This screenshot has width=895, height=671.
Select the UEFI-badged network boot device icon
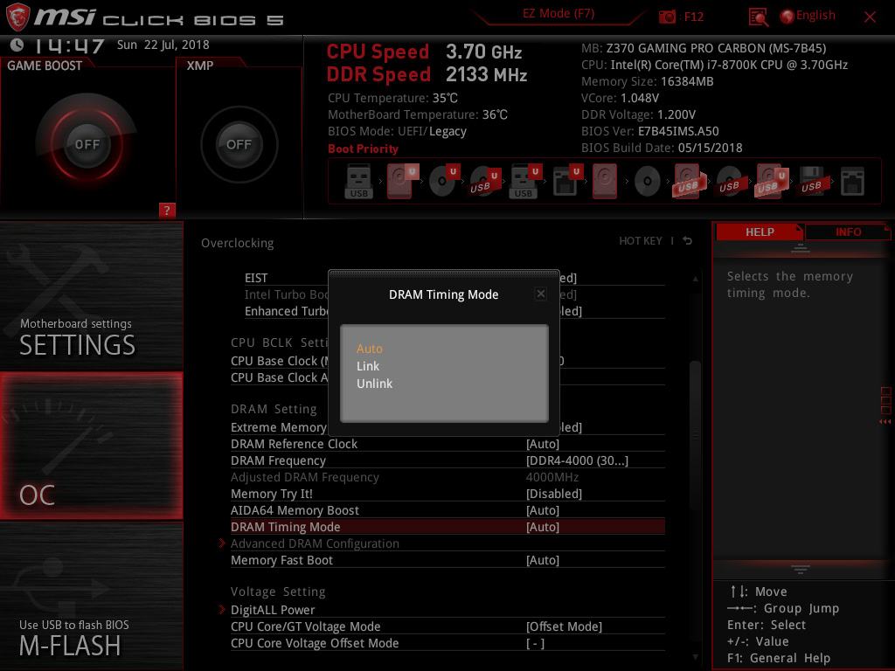pos(566,182)
